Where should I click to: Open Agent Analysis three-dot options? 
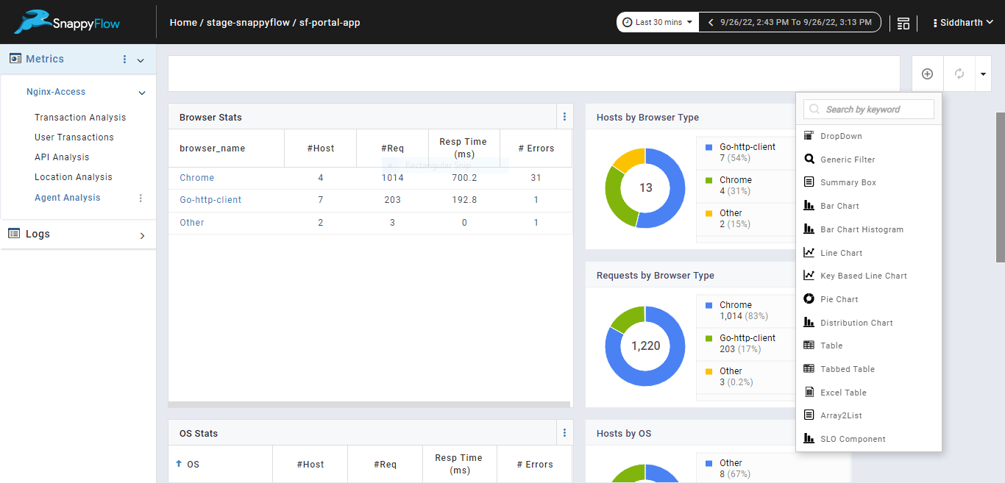(141, 198)
